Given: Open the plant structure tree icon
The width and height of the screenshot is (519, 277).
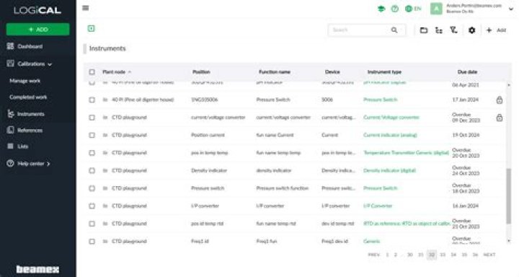Looking at the screenshot, I should click(x=439, y=30).
